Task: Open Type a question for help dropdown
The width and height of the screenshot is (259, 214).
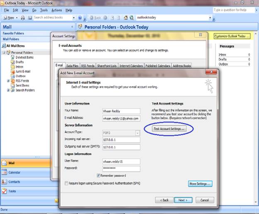Action: [x=257, y=10]
